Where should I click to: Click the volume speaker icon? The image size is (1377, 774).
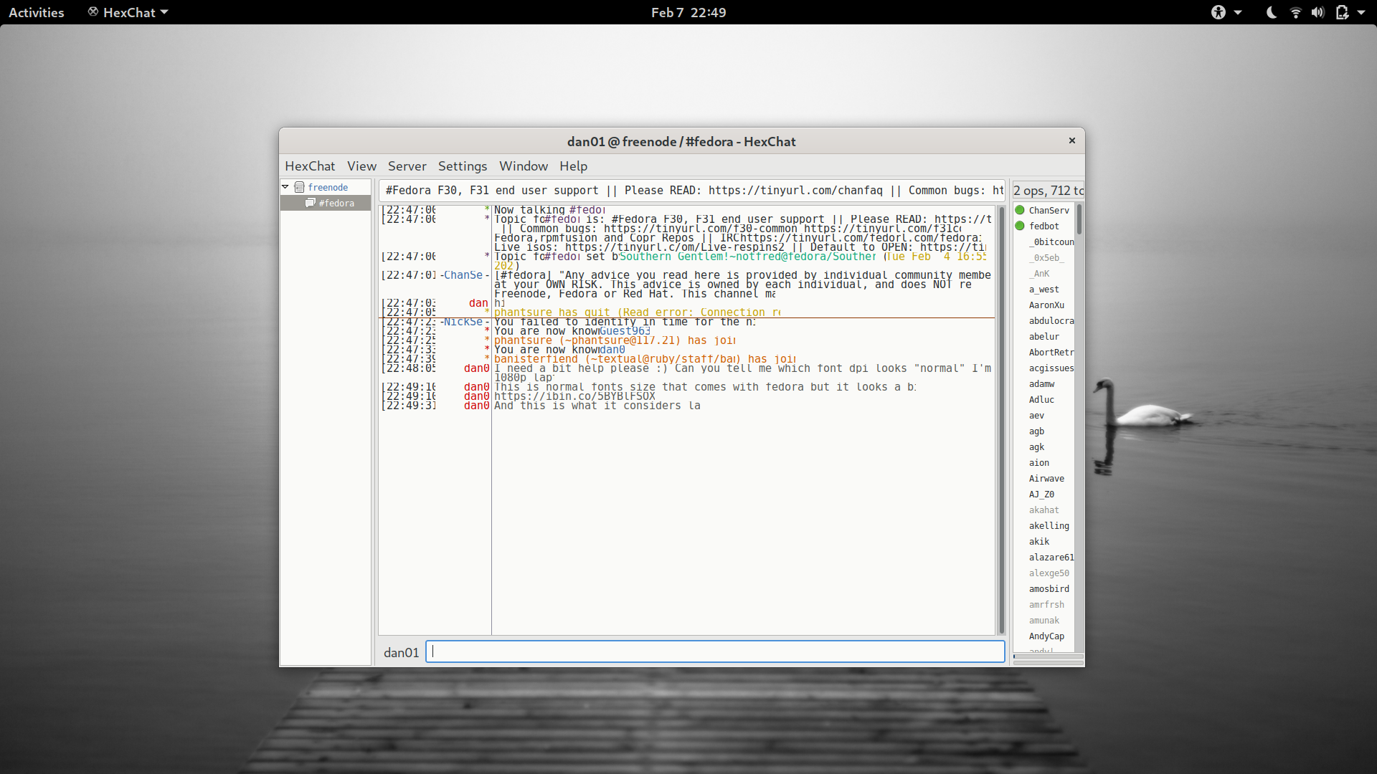tap(1317, 12)
